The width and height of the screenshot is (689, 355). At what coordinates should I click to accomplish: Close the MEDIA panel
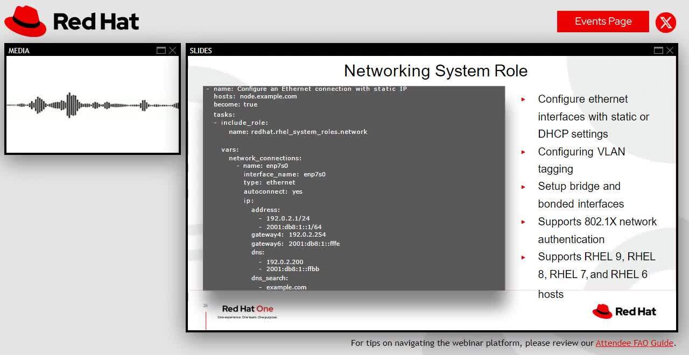coord(172,51)
